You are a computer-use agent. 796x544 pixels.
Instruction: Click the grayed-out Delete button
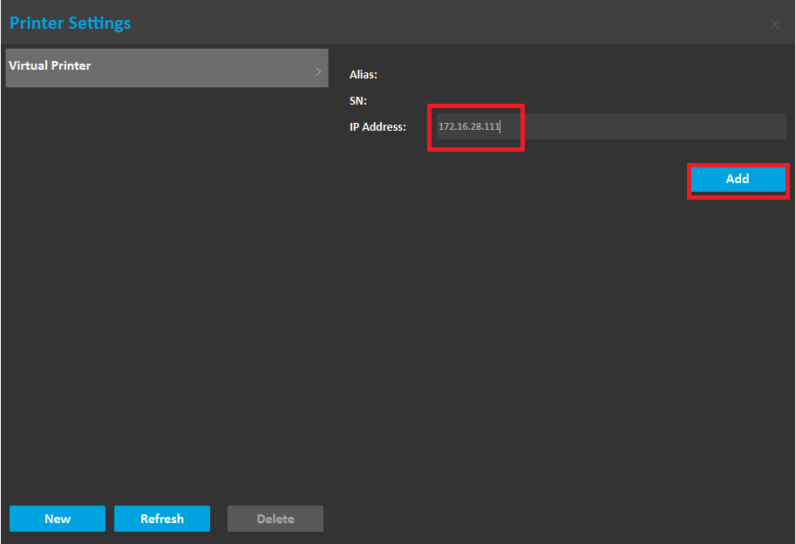point(276,519)
